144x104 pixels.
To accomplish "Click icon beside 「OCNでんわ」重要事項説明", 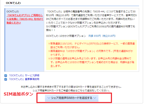I will [x=6, y=79].
